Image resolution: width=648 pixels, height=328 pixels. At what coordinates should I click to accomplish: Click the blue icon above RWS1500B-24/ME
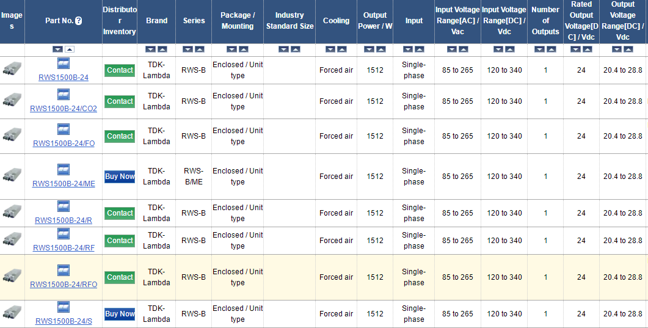point(64,169)
